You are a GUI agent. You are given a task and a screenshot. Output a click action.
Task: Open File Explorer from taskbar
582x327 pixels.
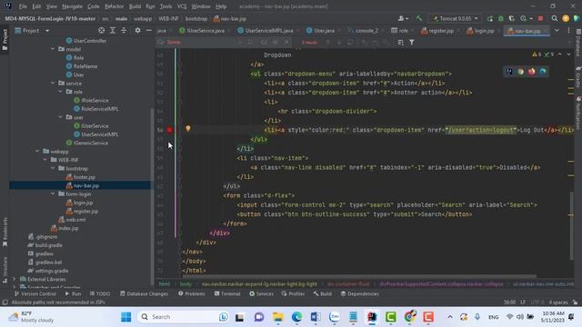[278, 317]
